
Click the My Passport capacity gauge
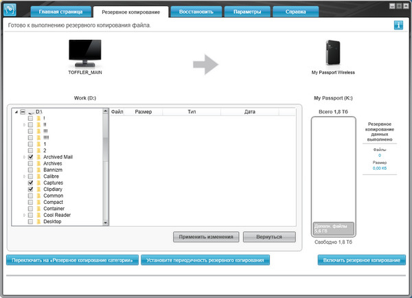click(x=334, y=176)
